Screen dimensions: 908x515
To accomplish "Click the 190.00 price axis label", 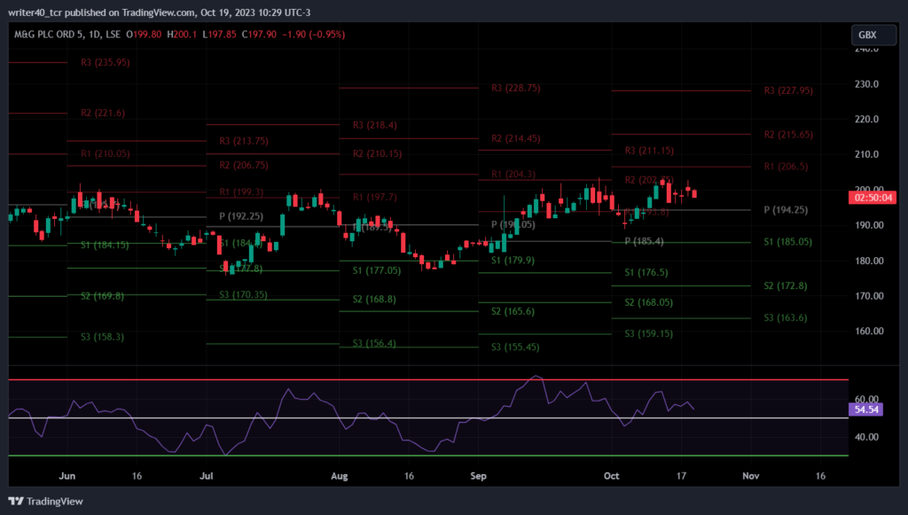I will tap(869, 225).
